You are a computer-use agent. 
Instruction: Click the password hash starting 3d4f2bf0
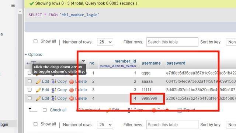click(x=201, y=90)
